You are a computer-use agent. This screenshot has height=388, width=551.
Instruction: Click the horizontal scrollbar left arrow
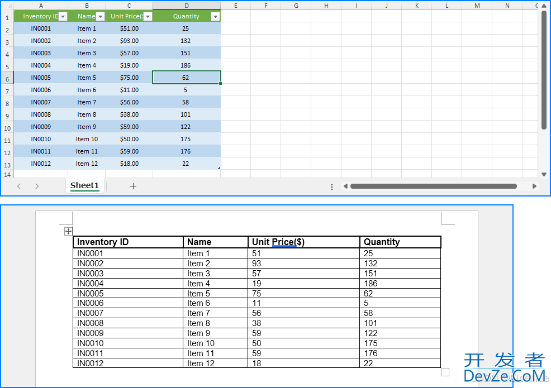tap(345, 186)
